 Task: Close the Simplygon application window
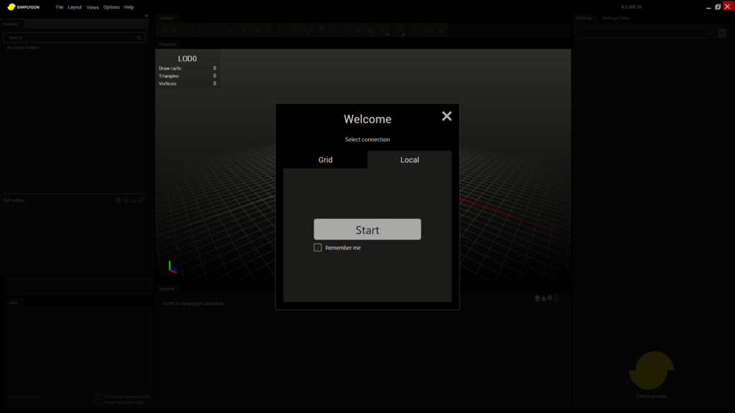tap(728, 6)
